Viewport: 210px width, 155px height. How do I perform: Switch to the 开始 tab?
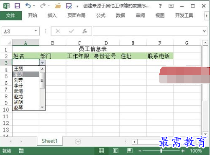[x=32, y=15]
